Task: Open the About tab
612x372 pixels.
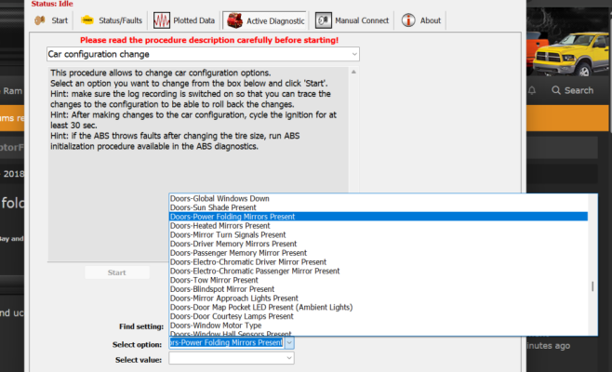Action: tap(421, 20)
